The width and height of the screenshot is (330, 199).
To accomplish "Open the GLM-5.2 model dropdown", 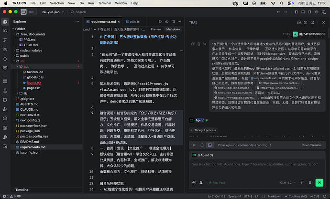I will pos(287,183).
